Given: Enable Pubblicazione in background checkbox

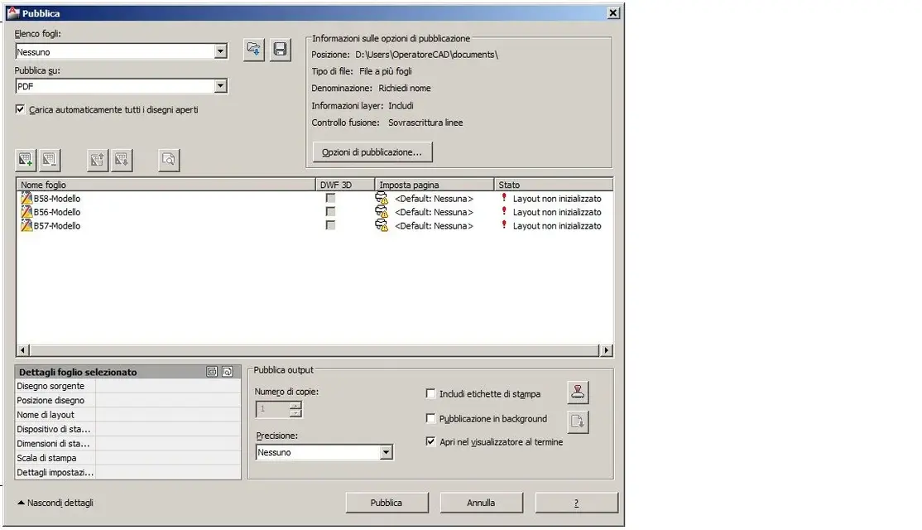Looking at the screenshot, I should pos(430,419).
